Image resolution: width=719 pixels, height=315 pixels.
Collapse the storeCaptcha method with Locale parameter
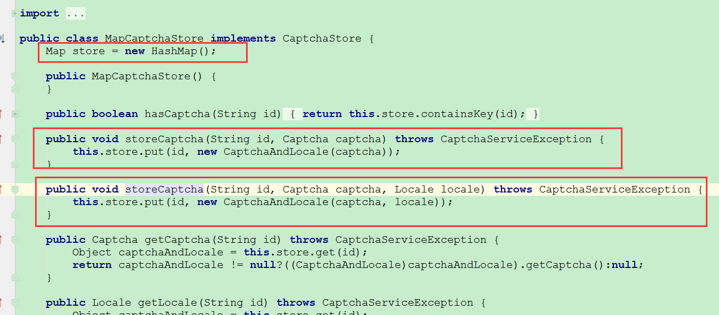[15, 189]
